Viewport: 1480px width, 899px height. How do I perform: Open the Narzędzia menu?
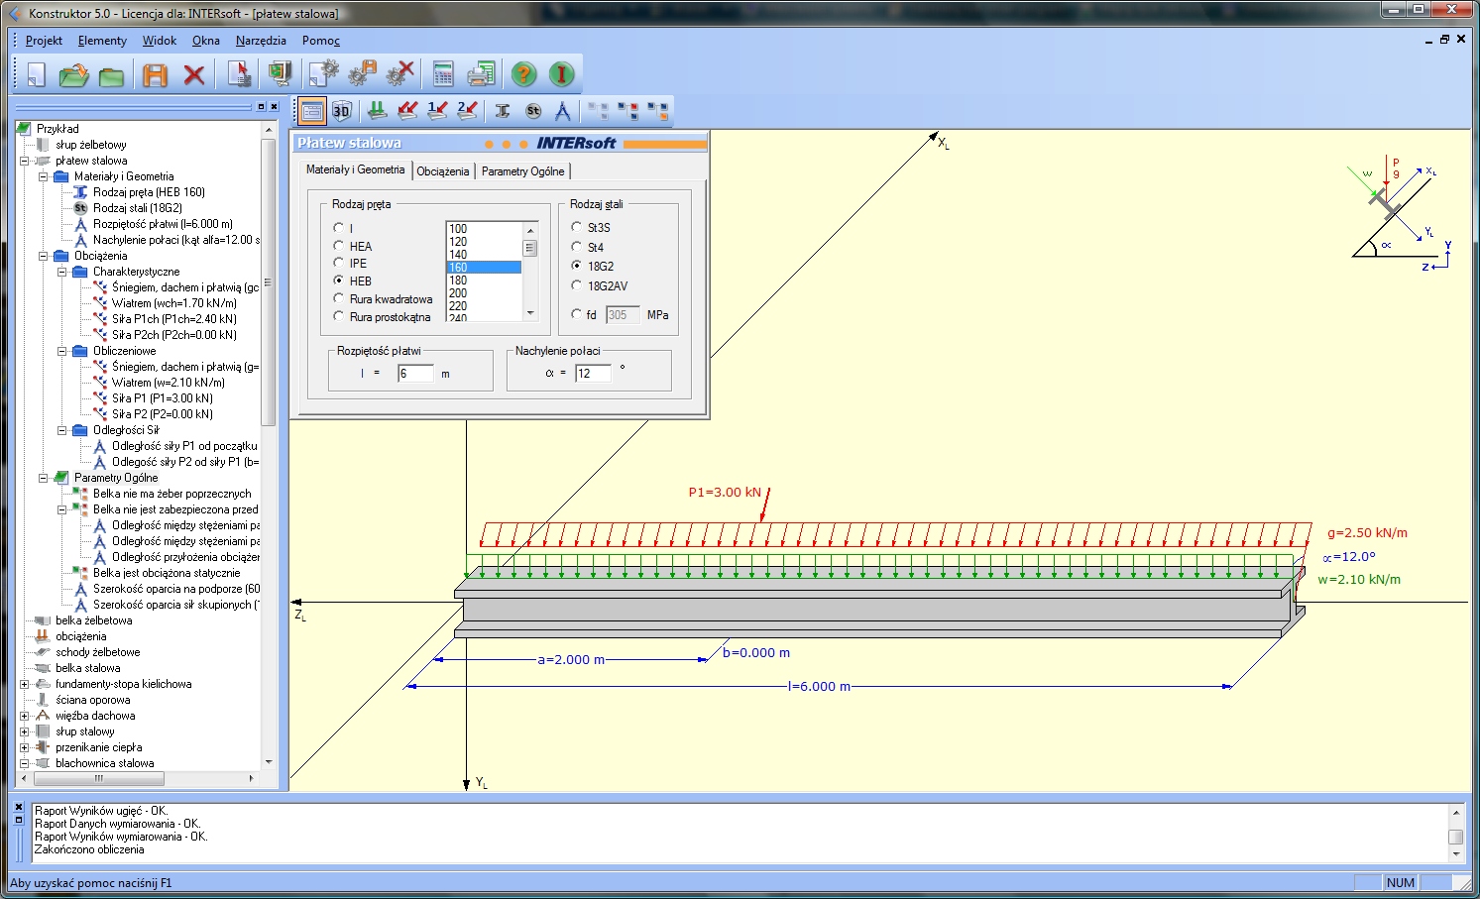[x=261, y=41]
